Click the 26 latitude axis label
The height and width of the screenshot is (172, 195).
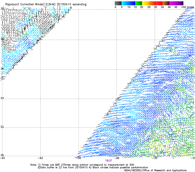point(2,69)
